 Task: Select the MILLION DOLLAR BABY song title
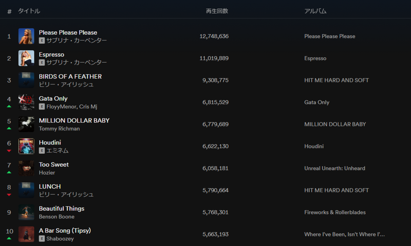click(x=74, y=120)
